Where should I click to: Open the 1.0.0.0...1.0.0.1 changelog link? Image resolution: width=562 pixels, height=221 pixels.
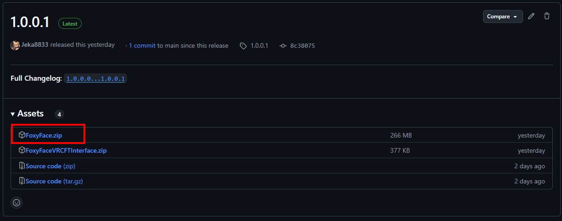click(95, 79)
